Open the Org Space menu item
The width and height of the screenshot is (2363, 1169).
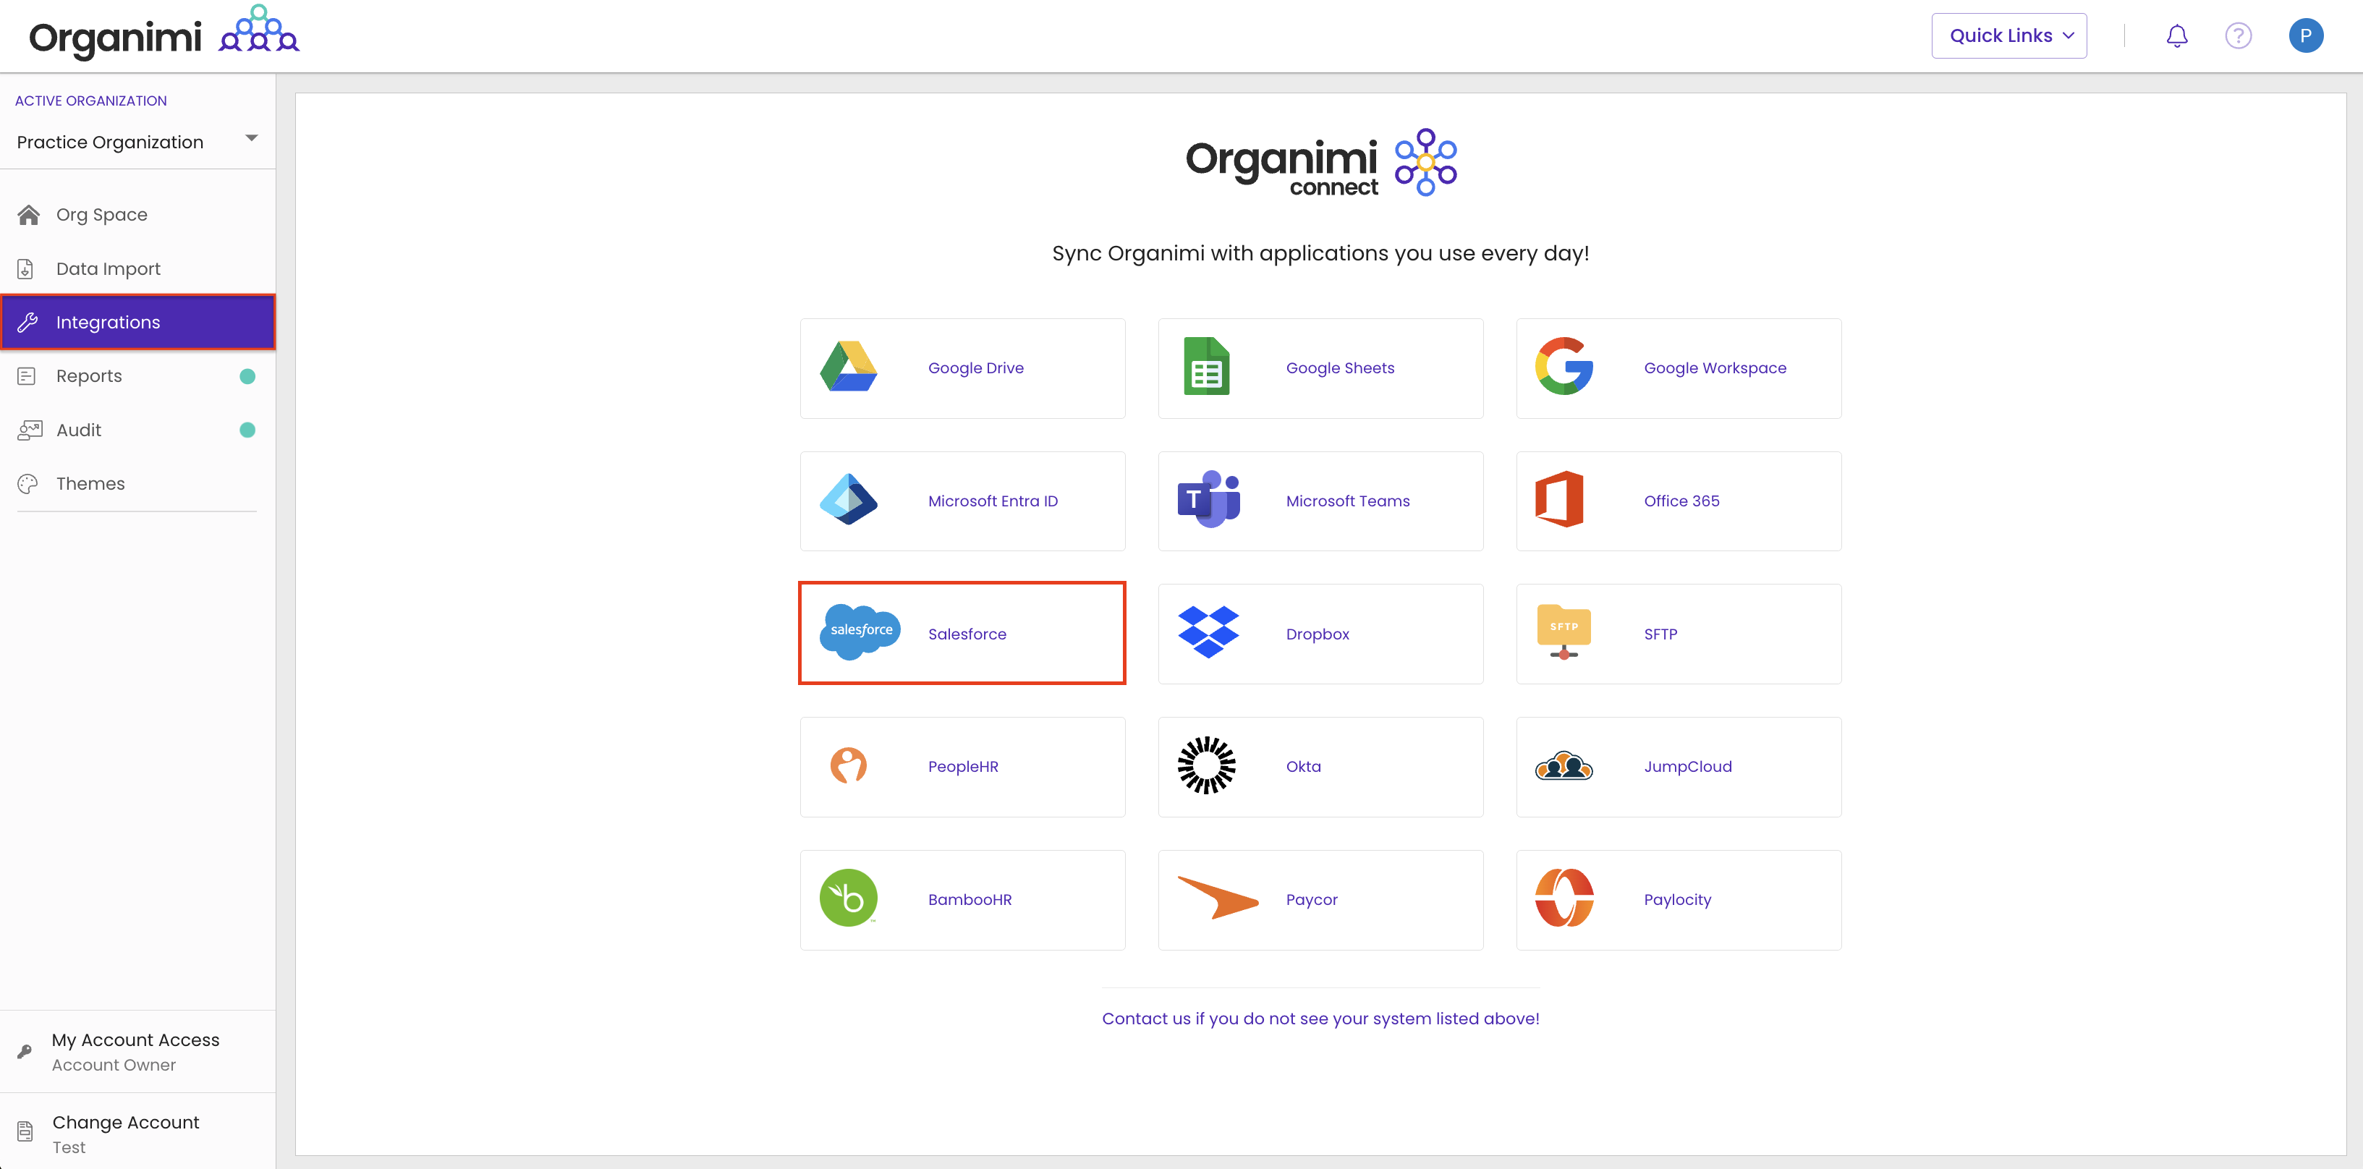tap(101, 215)
